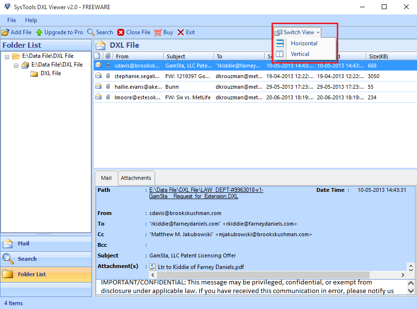The height and width of the screenshot is (309, 417).
Task: Click the red Exit X icon
Action: 181,32
